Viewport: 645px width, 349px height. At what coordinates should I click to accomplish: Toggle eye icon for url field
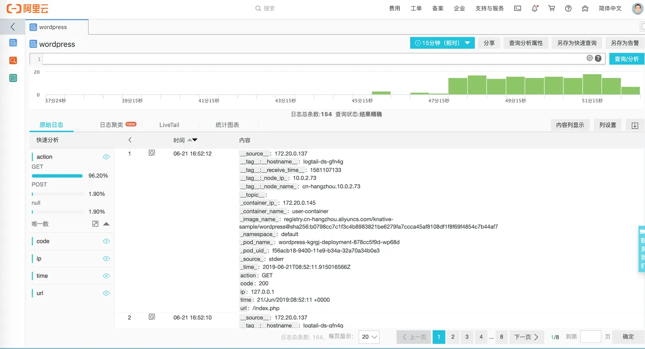[x=106, y=293]
